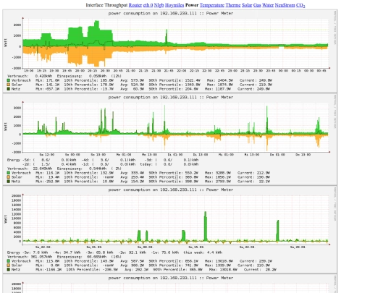Go to the Gas page
Screen dimensions: 391x293
(257, 5)
